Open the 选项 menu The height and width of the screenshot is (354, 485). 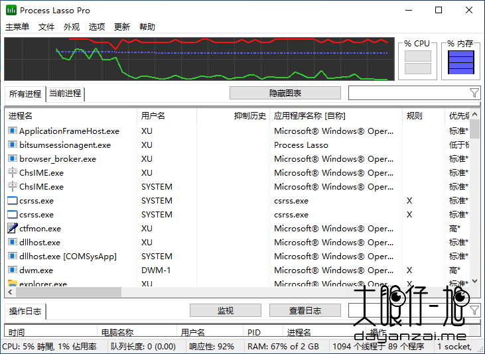tap(96, 27)
